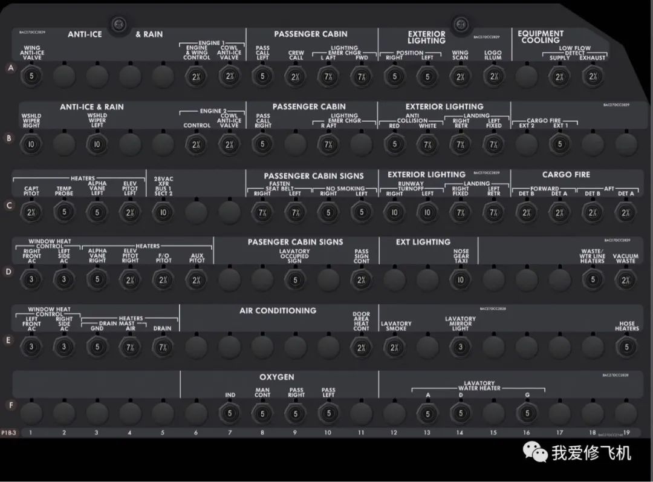
Task: Toggle Elev Pitot Right heater breaker
Action: pos(130,280)
